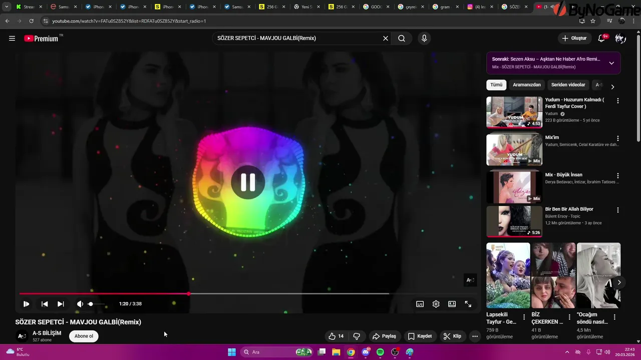Open Mix - Büyük İnsan title

(563, 175)
